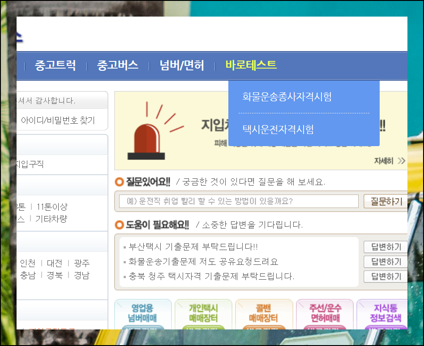Viewport: 424px width, 346px height.
Task: Select 11톤이상 vehicle filter
Action: point(52,207)
